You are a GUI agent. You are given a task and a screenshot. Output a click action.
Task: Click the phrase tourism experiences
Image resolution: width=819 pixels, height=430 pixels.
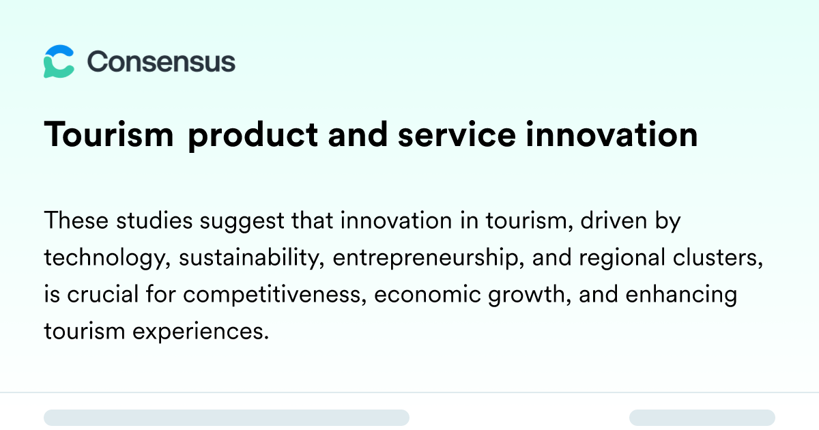tap(154, 332)
